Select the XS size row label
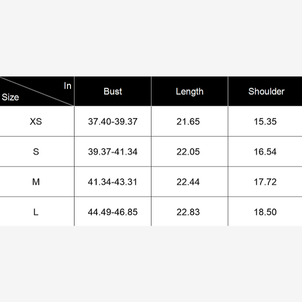Viewport: 302px width, 302px height. tap(36, 121)
